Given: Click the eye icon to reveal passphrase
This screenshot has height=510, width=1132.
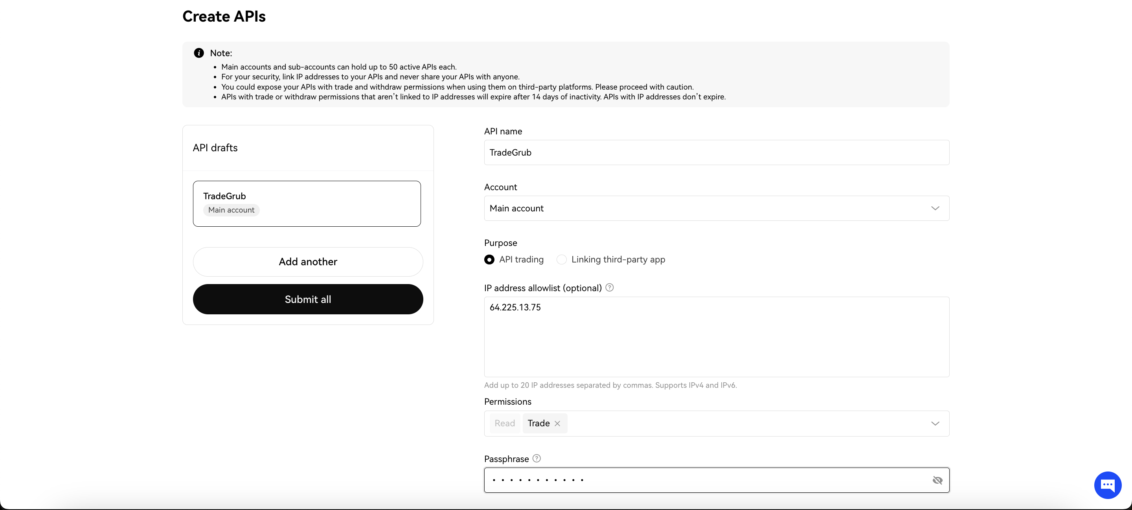Looking at the screenshot, I should click(x=937, y=480).
